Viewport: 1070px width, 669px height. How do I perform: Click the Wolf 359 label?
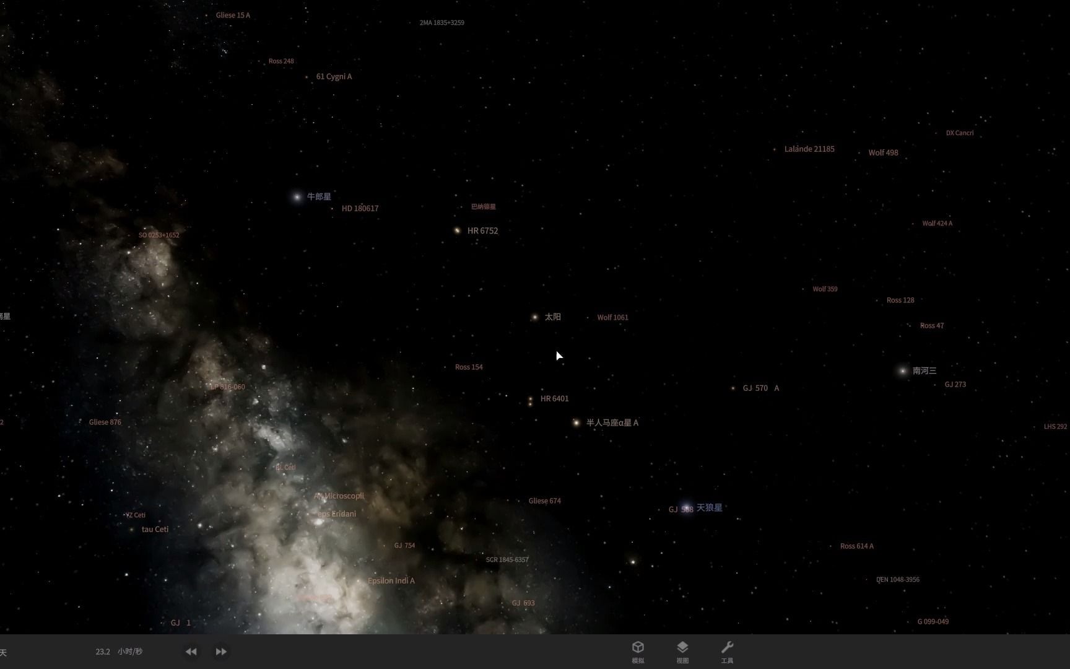tap(825, 289)
